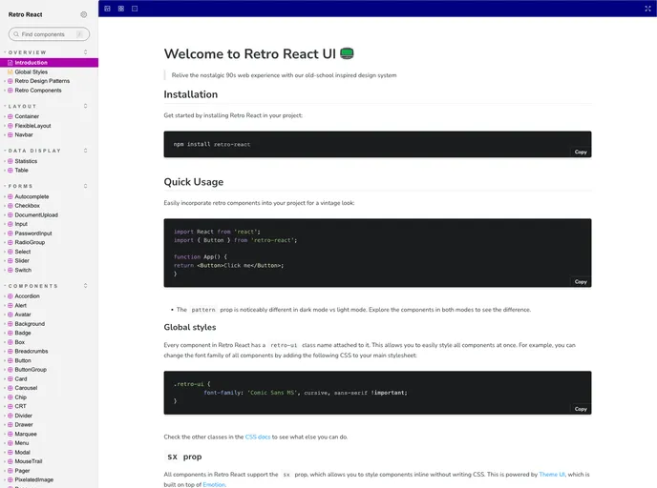
Task: Enter fullscreen mode icon
Action: pos(647,9)
